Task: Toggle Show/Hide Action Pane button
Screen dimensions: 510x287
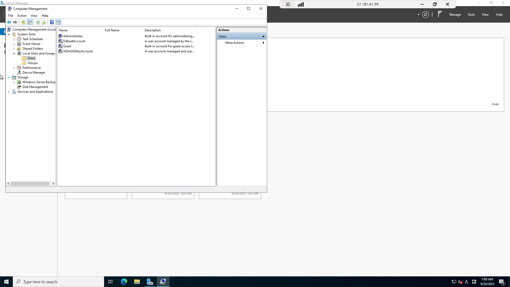Action: 58,22
